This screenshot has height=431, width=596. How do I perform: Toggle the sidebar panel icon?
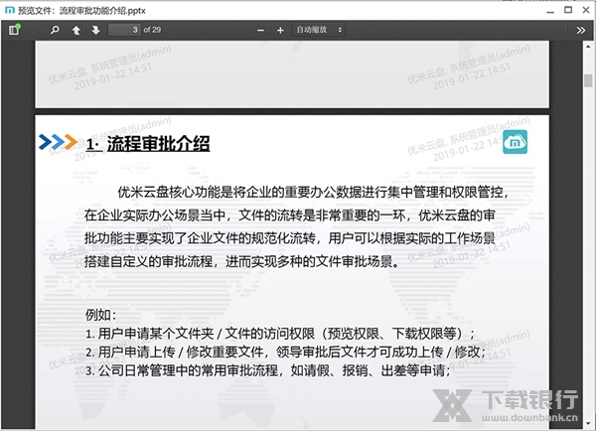(x=14, y=29)
